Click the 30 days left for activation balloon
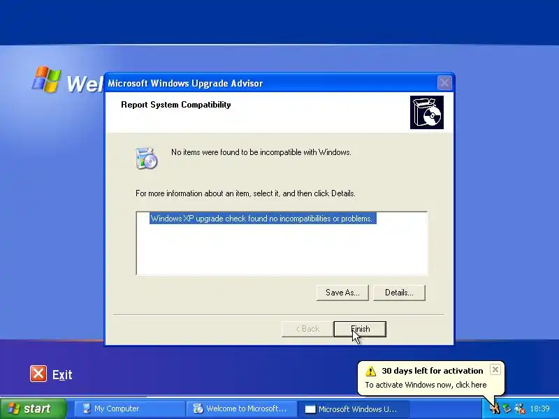Screen dimensions: 559x419 tap(430, 378)
